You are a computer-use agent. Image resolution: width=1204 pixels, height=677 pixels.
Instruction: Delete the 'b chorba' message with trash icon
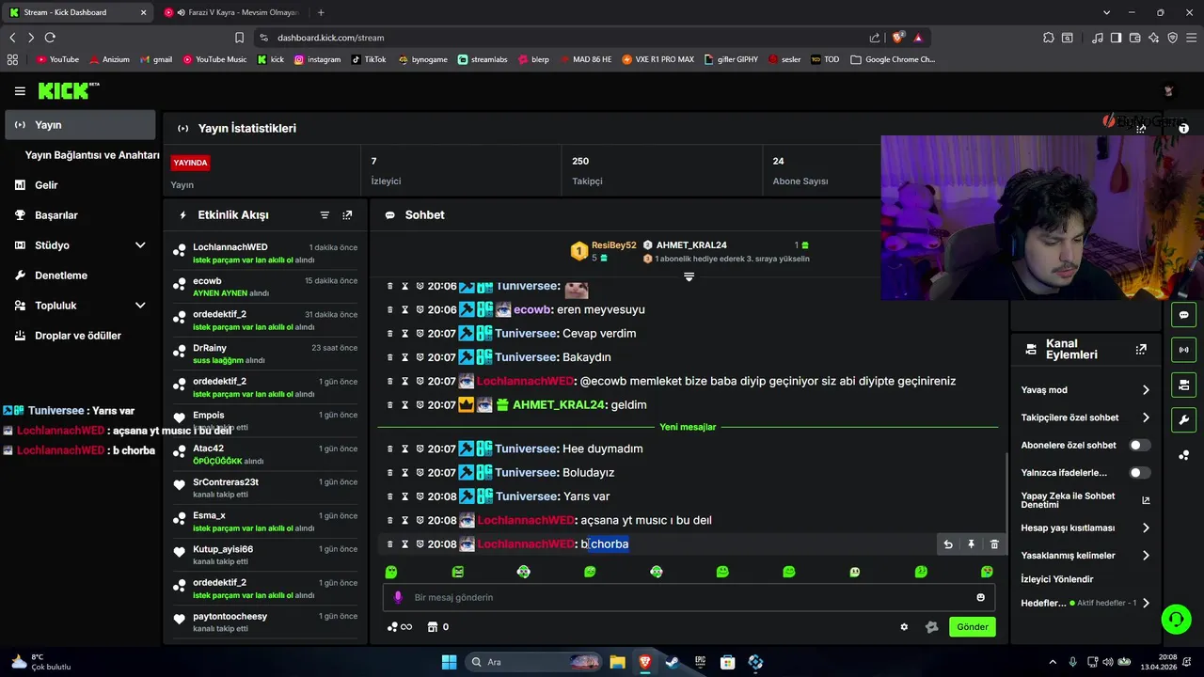coord(994,544)
